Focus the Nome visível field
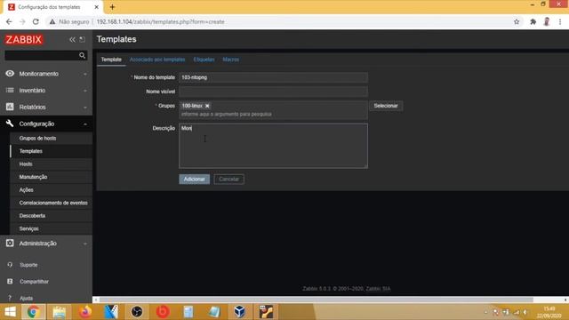This screenshot has height=320, width=569. (273, 92)
